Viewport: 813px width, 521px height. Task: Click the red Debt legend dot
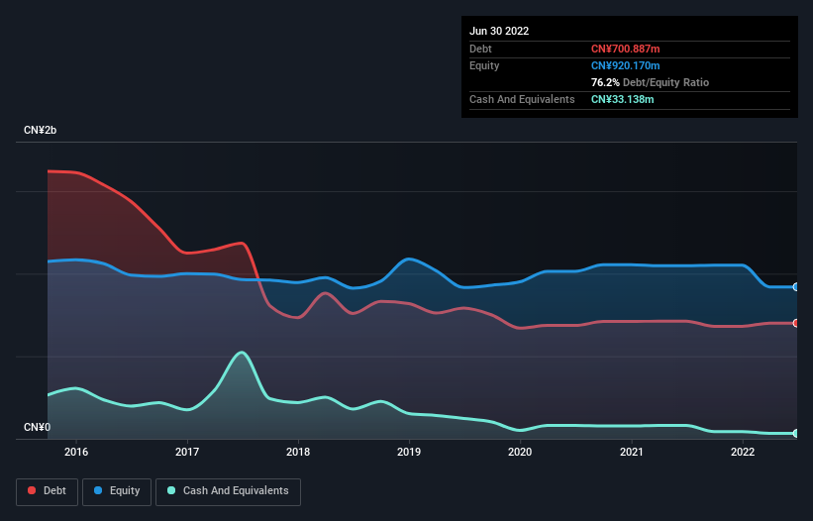tap(32, 490)
